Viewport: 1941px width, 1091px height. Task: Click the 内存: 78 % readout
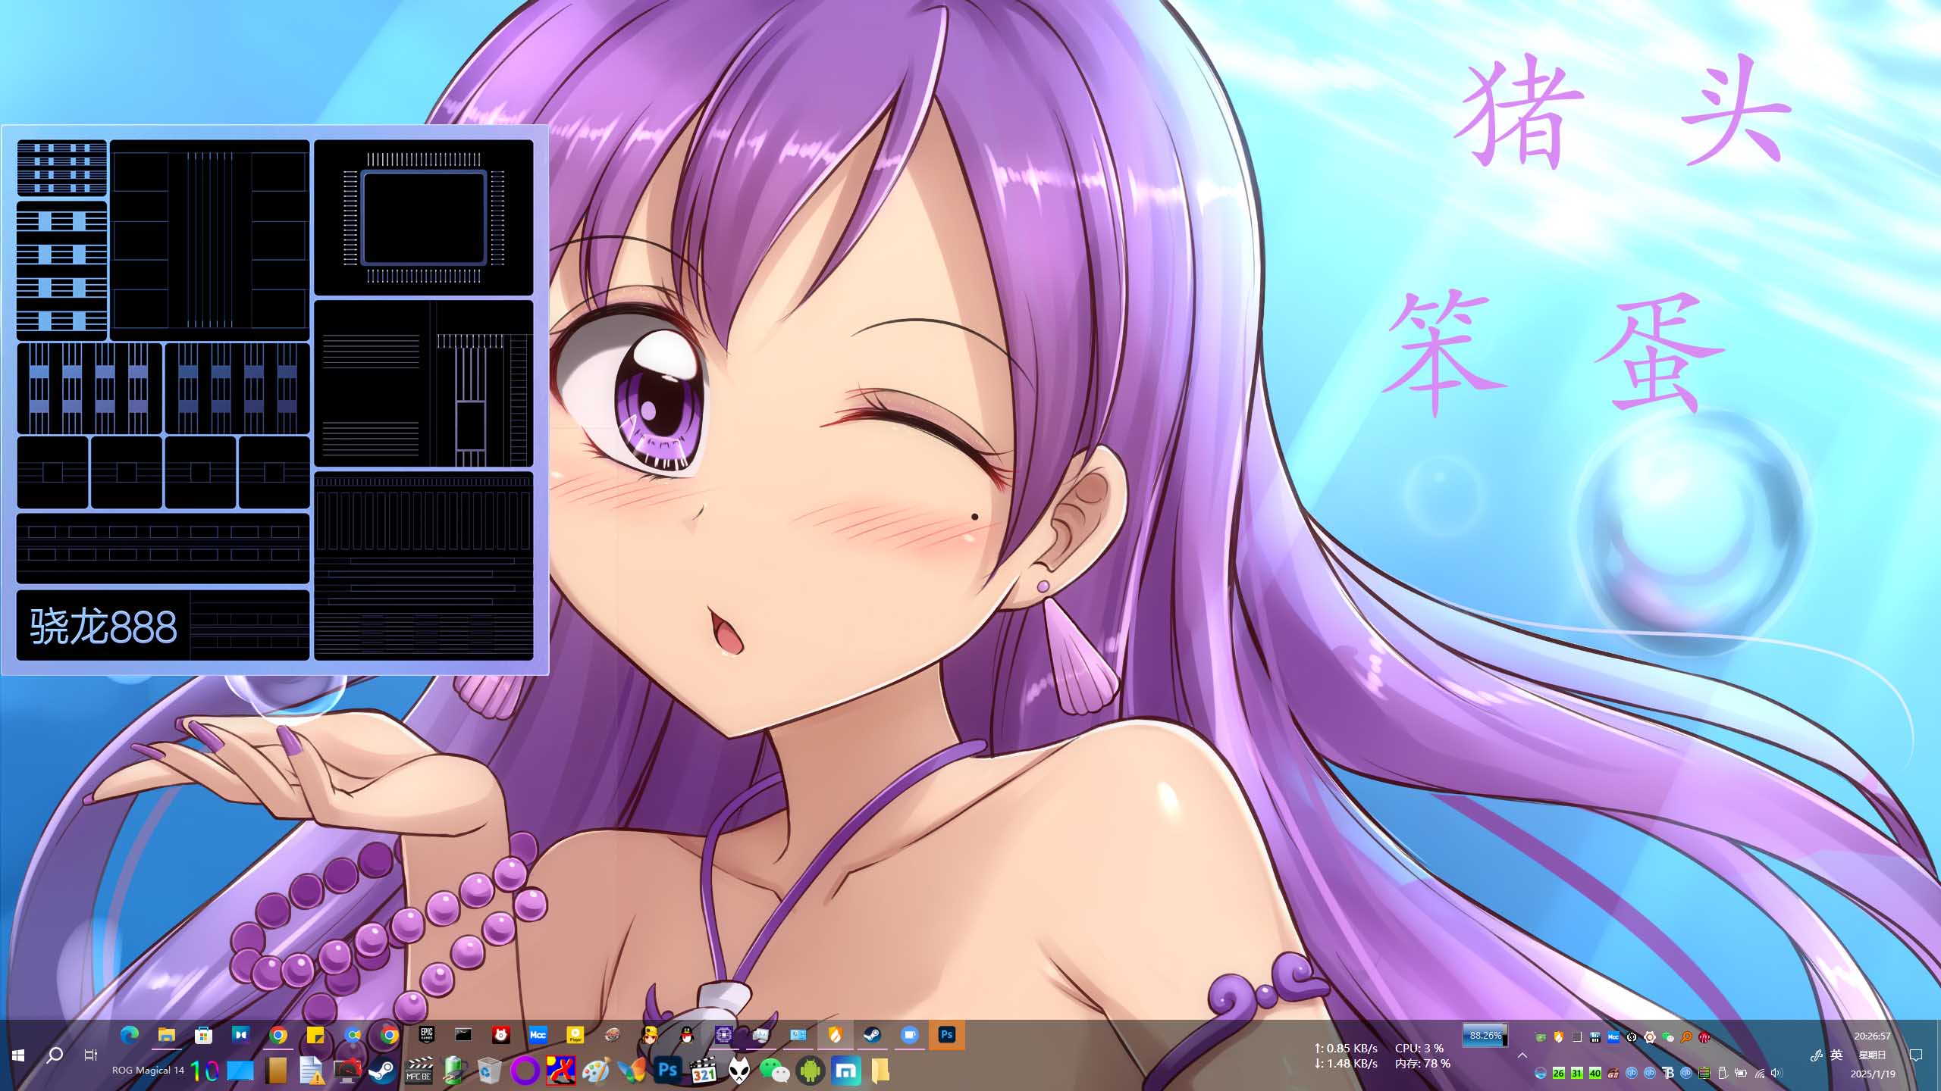point(1422,1063)
